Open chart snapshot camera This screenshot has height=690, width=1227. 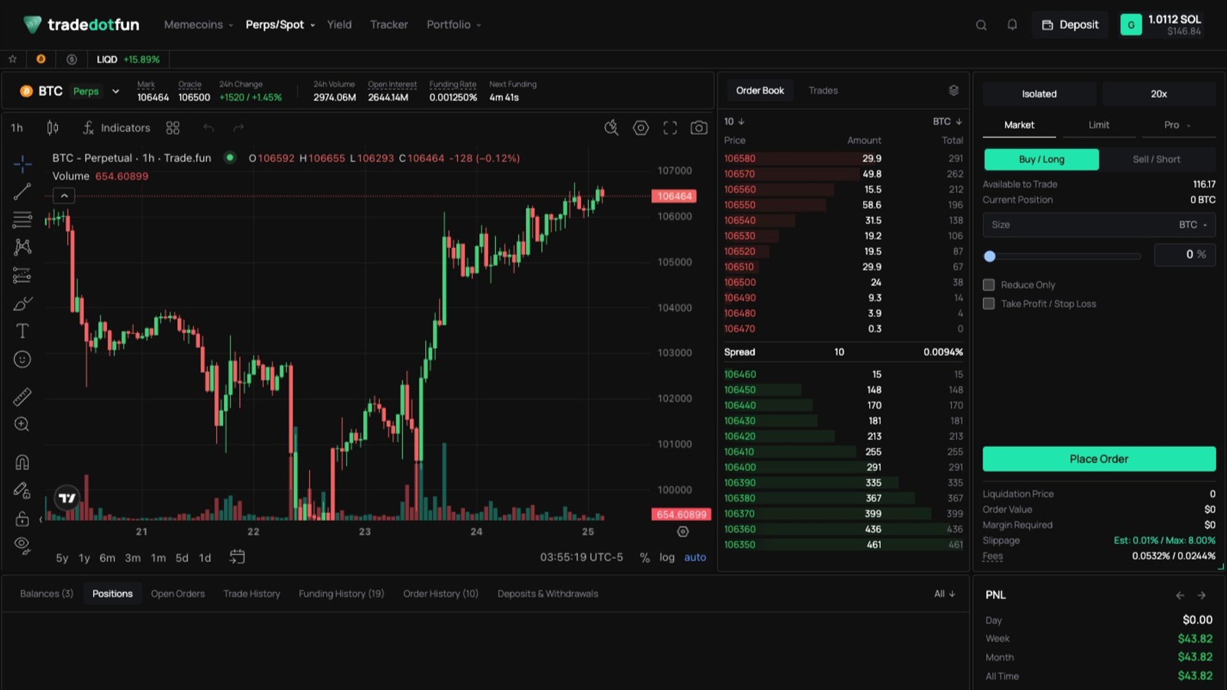[699, 128]
